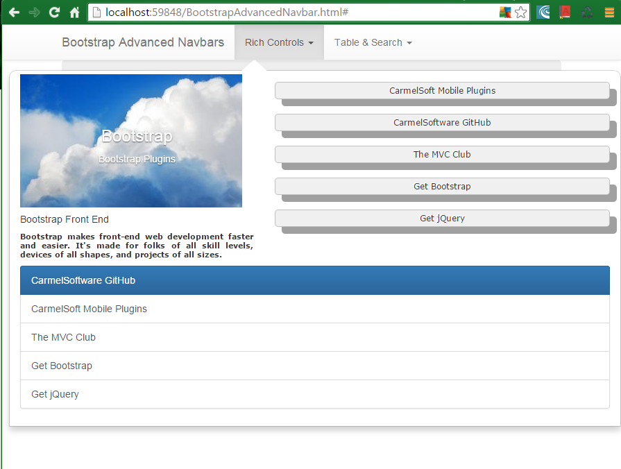Click the Get Bootstrap button
Screen dimensions: 621x469
442,186
